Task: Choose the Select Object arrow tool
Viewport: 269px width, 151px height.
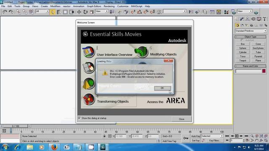Action: click(53, 12)
